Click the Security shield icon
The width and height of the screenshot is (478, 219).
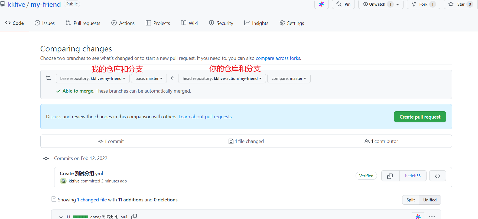(212, 23)
